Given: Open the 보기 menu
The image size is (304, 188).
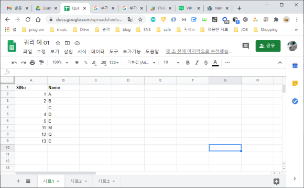Looking at the screenshot, I should pos(55,52).
